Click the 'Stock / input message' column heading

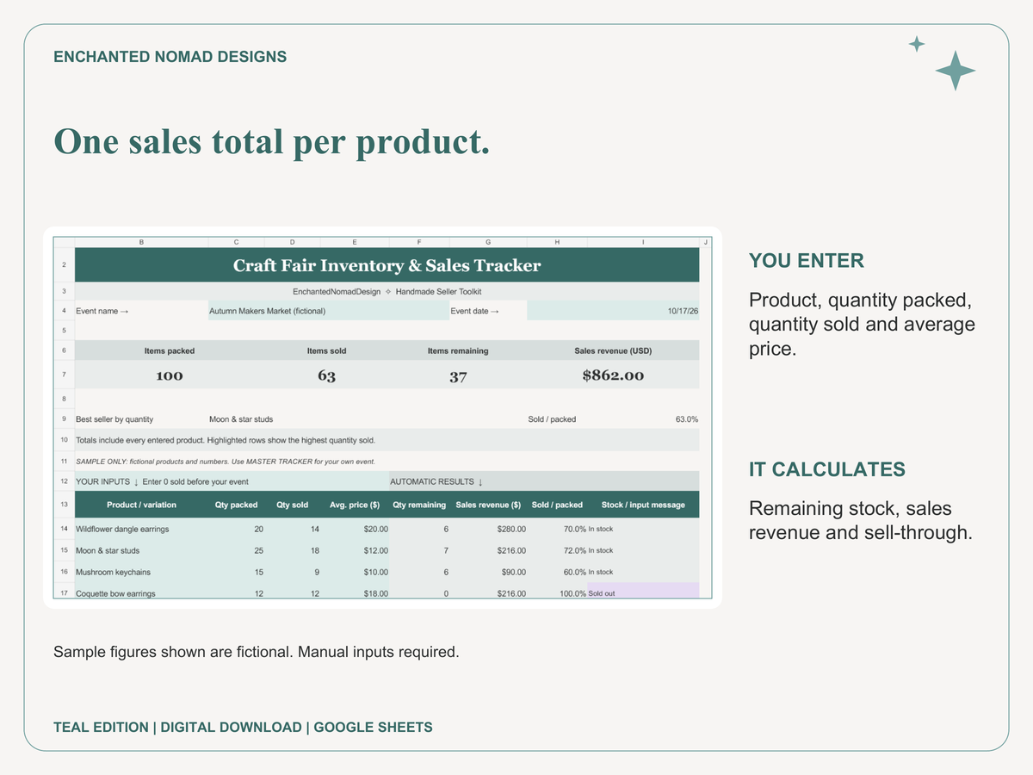point(643,505)
